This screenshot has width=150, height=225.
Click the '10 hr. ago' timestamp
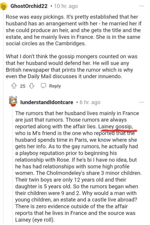[66, 6]
